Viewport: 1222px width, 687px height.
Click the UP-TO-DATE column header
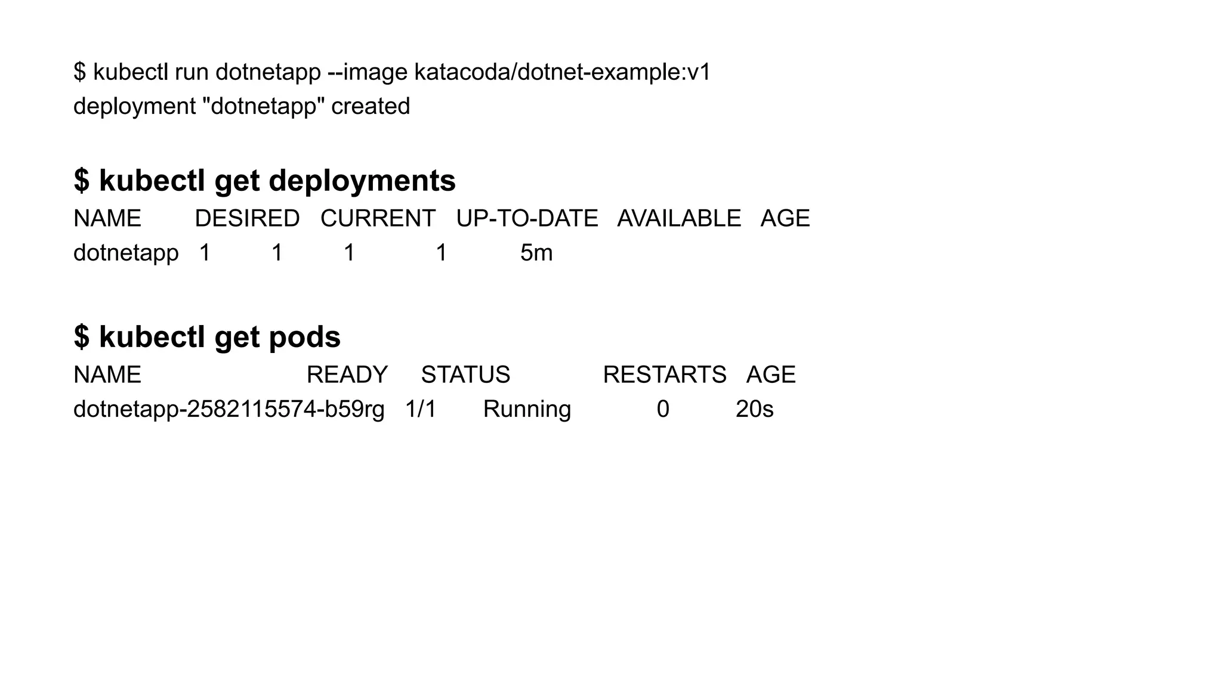coord(527,219)
